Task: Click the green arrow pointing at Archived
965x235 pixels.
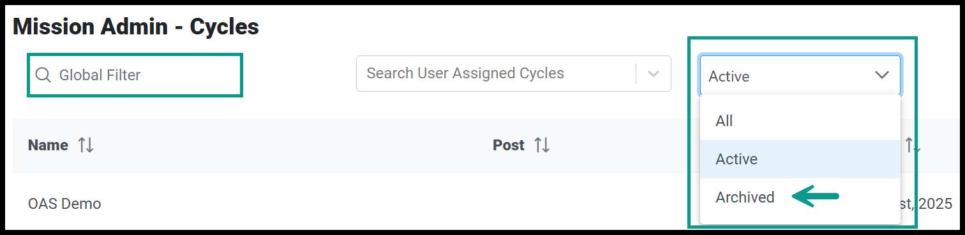Action: (815, 197)
